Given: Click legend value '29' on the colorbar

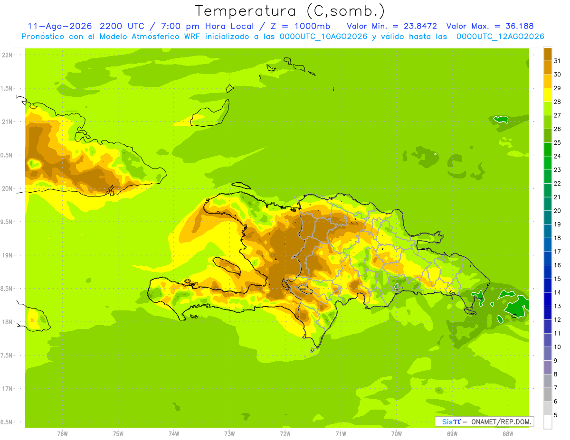Looking at the screenshot, I should click(557, 88).
